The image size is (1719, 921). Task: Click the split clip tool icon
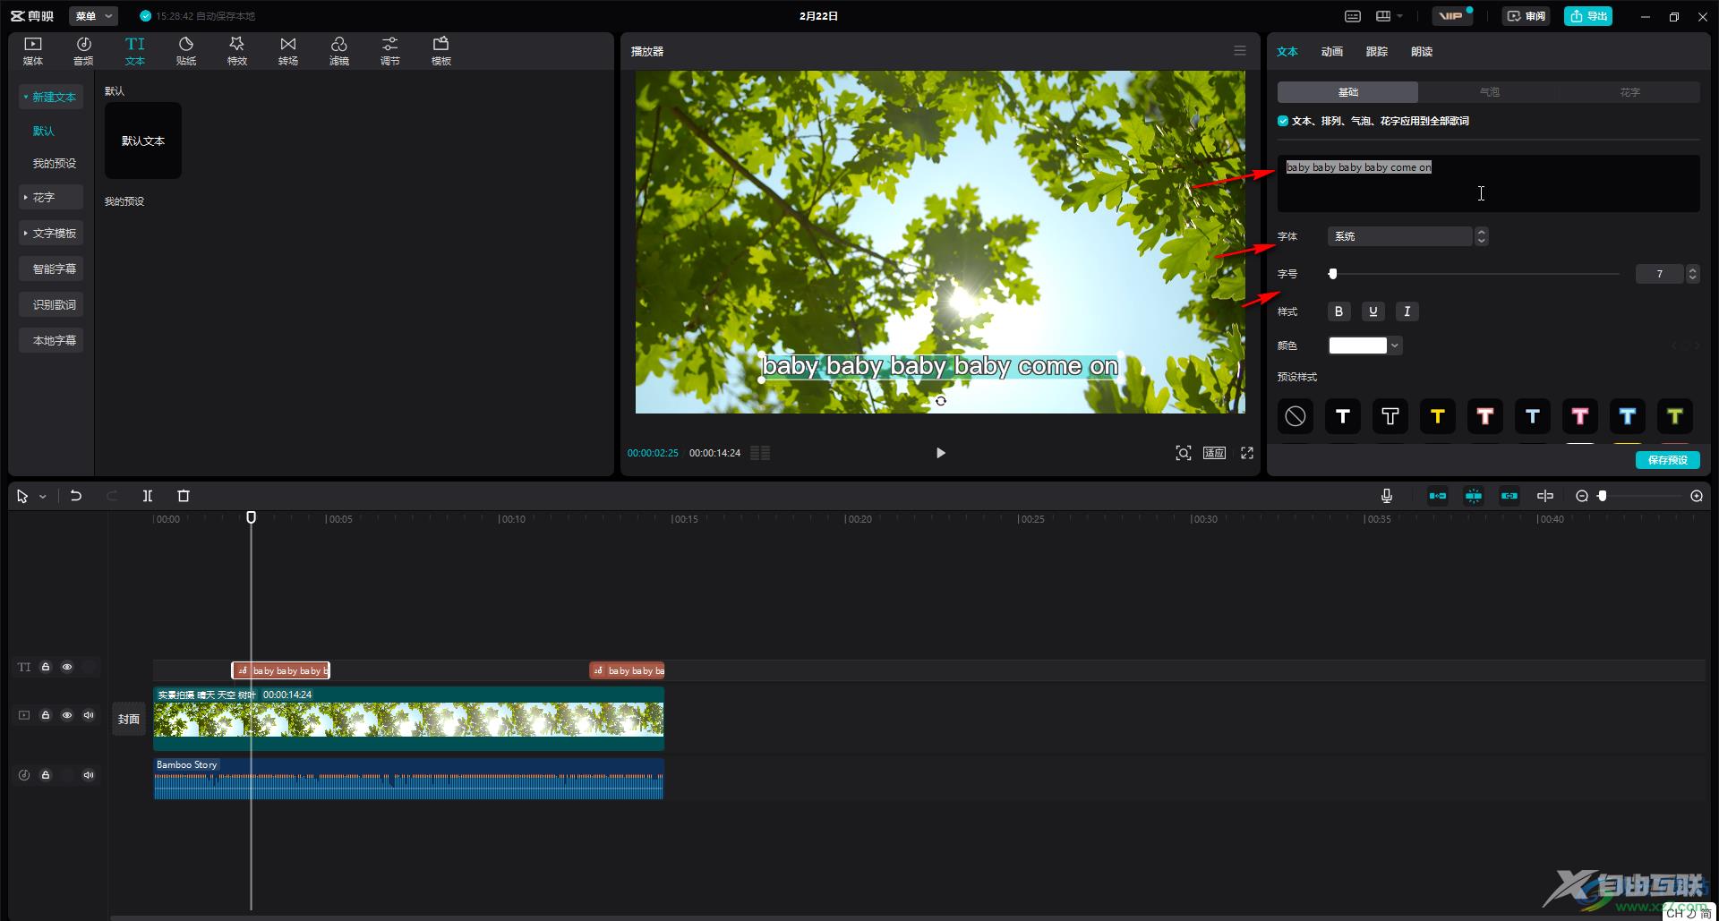pos(148,496)
